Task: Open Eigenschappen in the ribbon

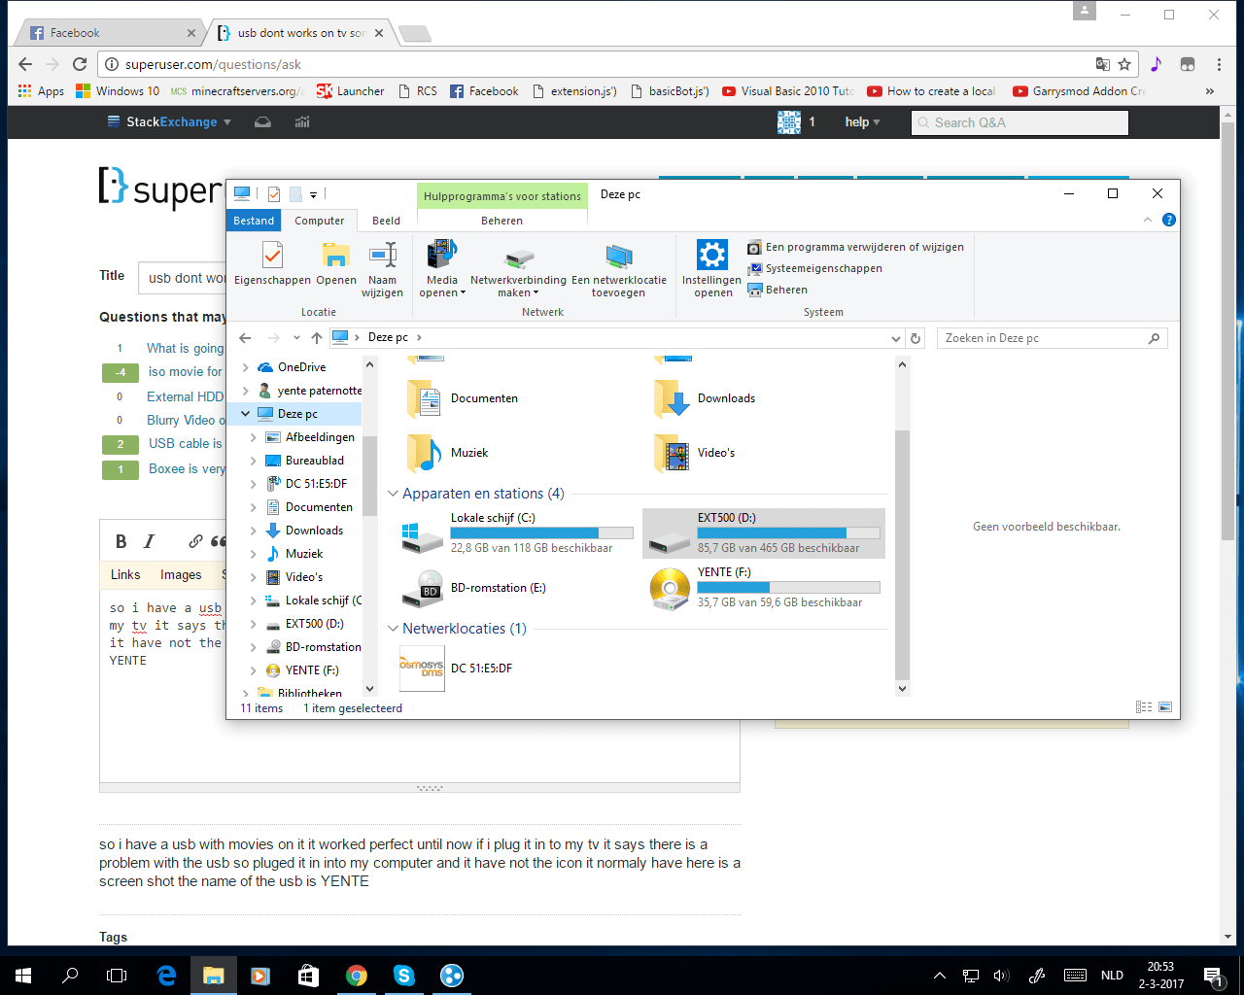Action: 271,269
